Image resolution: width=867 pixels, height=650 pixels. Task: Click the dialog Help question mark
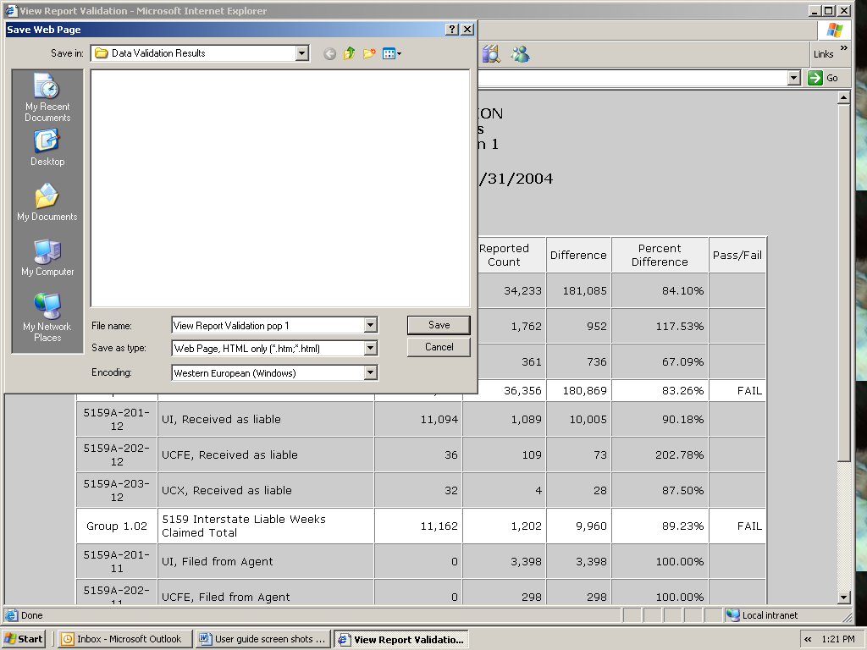coord(452,30)
